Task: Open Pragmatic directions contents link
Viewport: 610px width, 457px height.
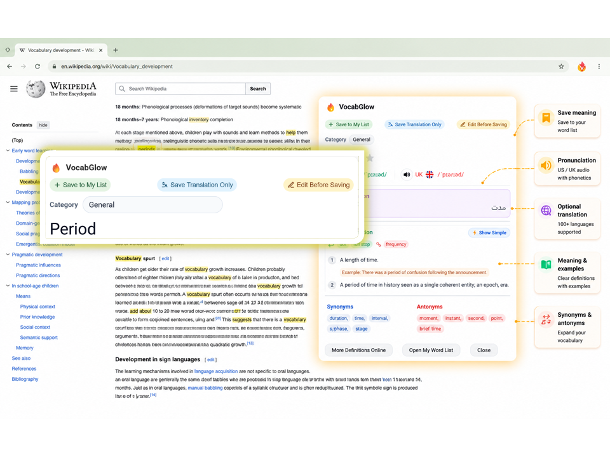Action: pyautogui.click(x=37, y=275)
